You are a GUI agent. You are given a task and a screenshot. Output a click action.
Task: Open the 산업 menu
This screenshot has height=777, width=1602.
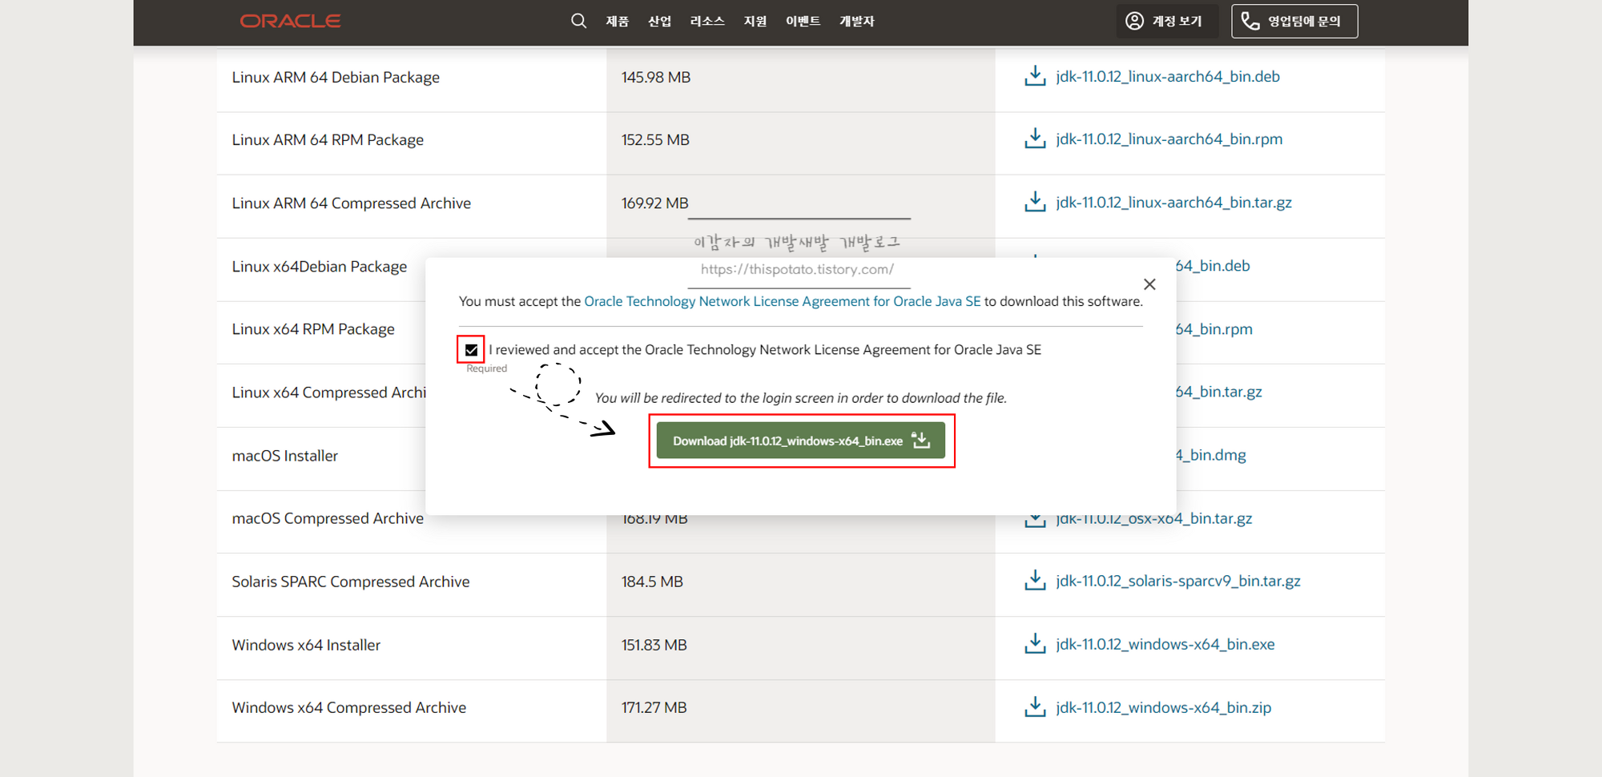(659, 22)
